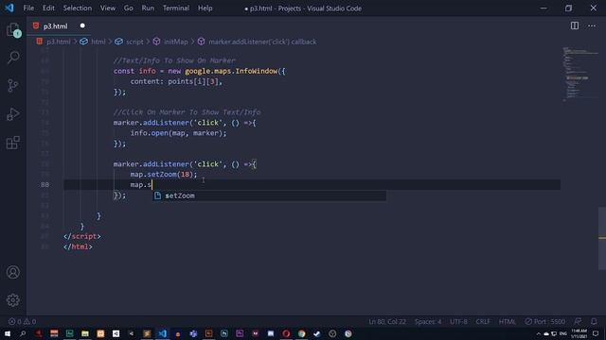
Task: Click the script breadcrumb segment
Action: pyautogui.click(x=134, y=42)
